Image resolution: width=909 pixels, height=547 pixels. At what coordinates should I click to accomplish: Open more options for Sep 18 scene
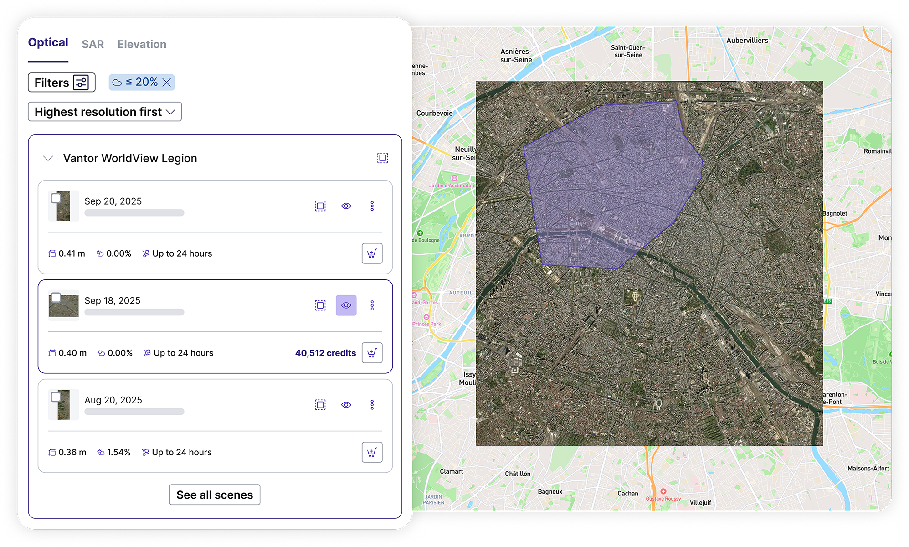click(x=372, y=305)
